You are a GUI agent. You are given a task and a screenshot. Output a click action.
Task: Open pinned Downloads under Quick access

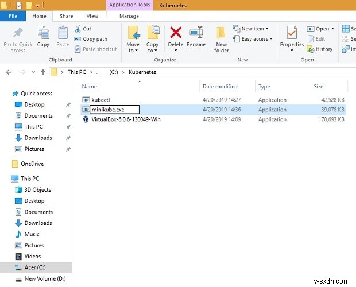pos(38,138)
